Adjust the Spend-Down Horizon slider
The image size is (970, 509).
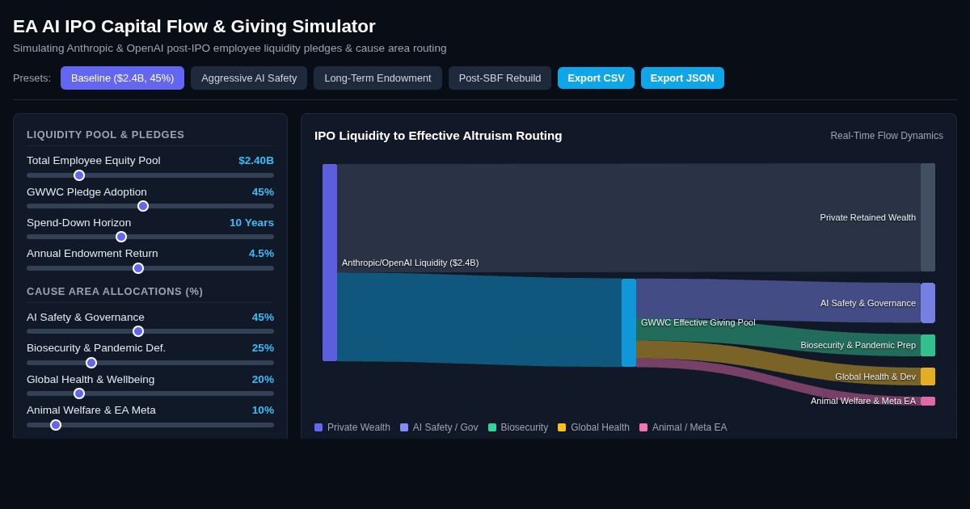[150, 237]
